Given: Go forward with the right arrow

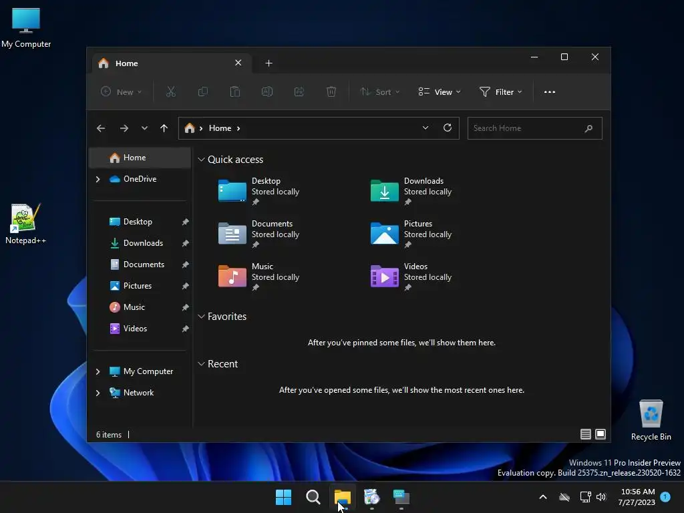Looking at the screenshot, I should pyautogui.click(x=124, y=128).
